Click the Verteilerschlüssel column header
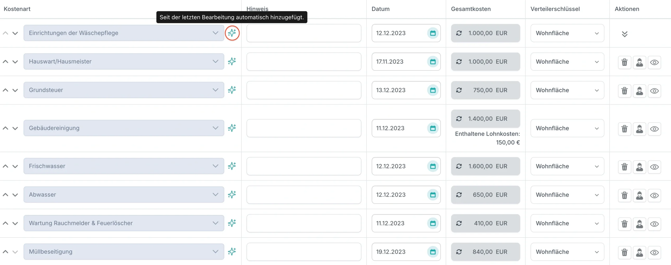The height and width of the screenshot is (265, 671). (x=555, y=9)
